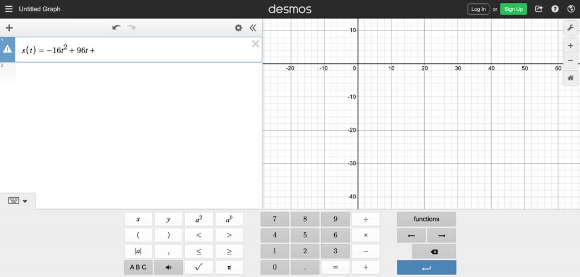Viewport: 580px width, 277px height.
Task: Click the Add Item plus button
Action: 9,28
